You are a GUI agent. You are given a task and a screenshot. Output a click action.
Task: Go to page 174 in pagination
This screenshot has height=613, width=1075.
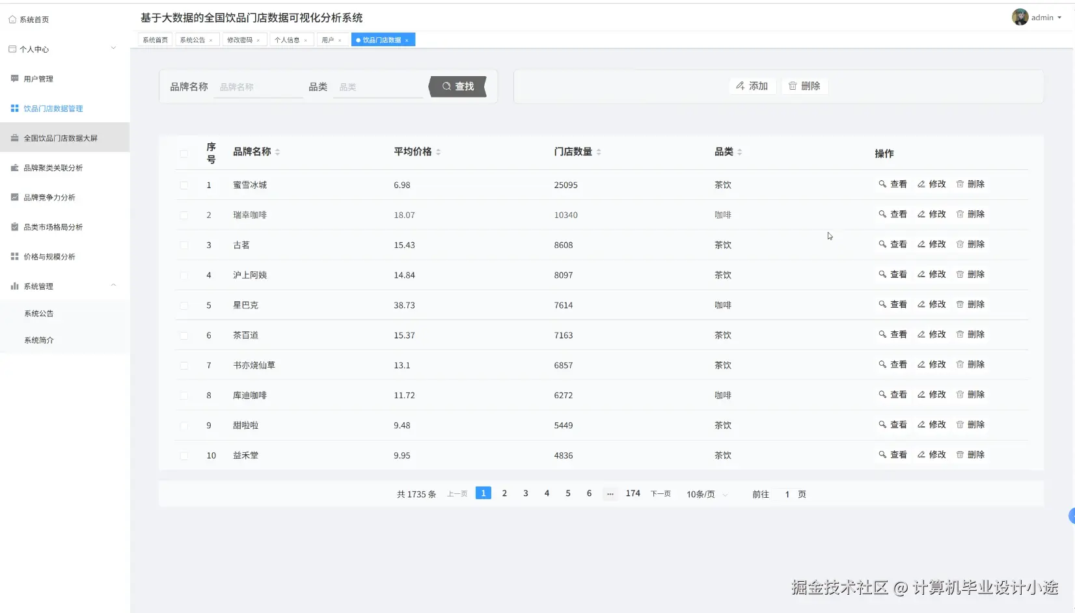coord(632,493)
